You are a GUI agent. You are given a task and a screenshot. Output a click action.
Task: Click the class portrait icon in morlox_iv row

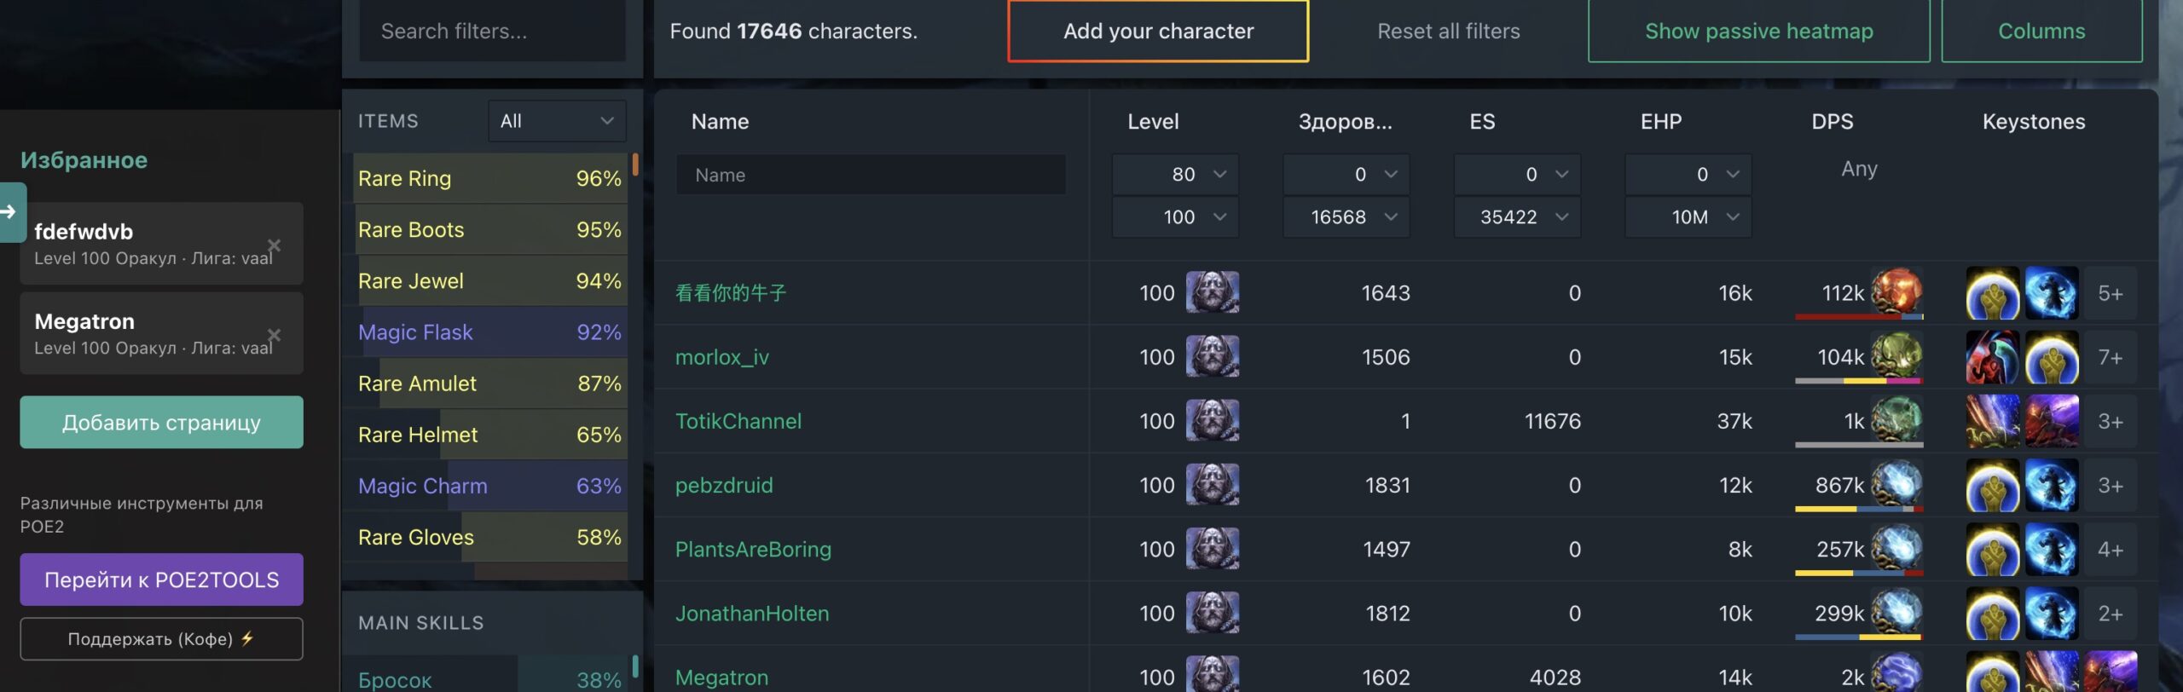[1212, 357]
